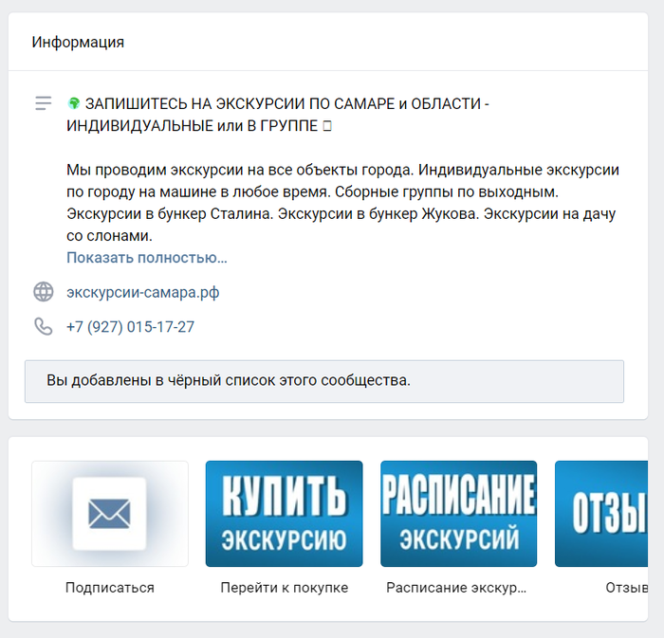Click the envelope subscribe icon
Viewport: 664px width, 638px height.
pos(110,514)
